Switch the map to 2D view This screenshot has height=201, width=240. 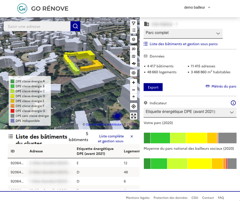point(134,49)
